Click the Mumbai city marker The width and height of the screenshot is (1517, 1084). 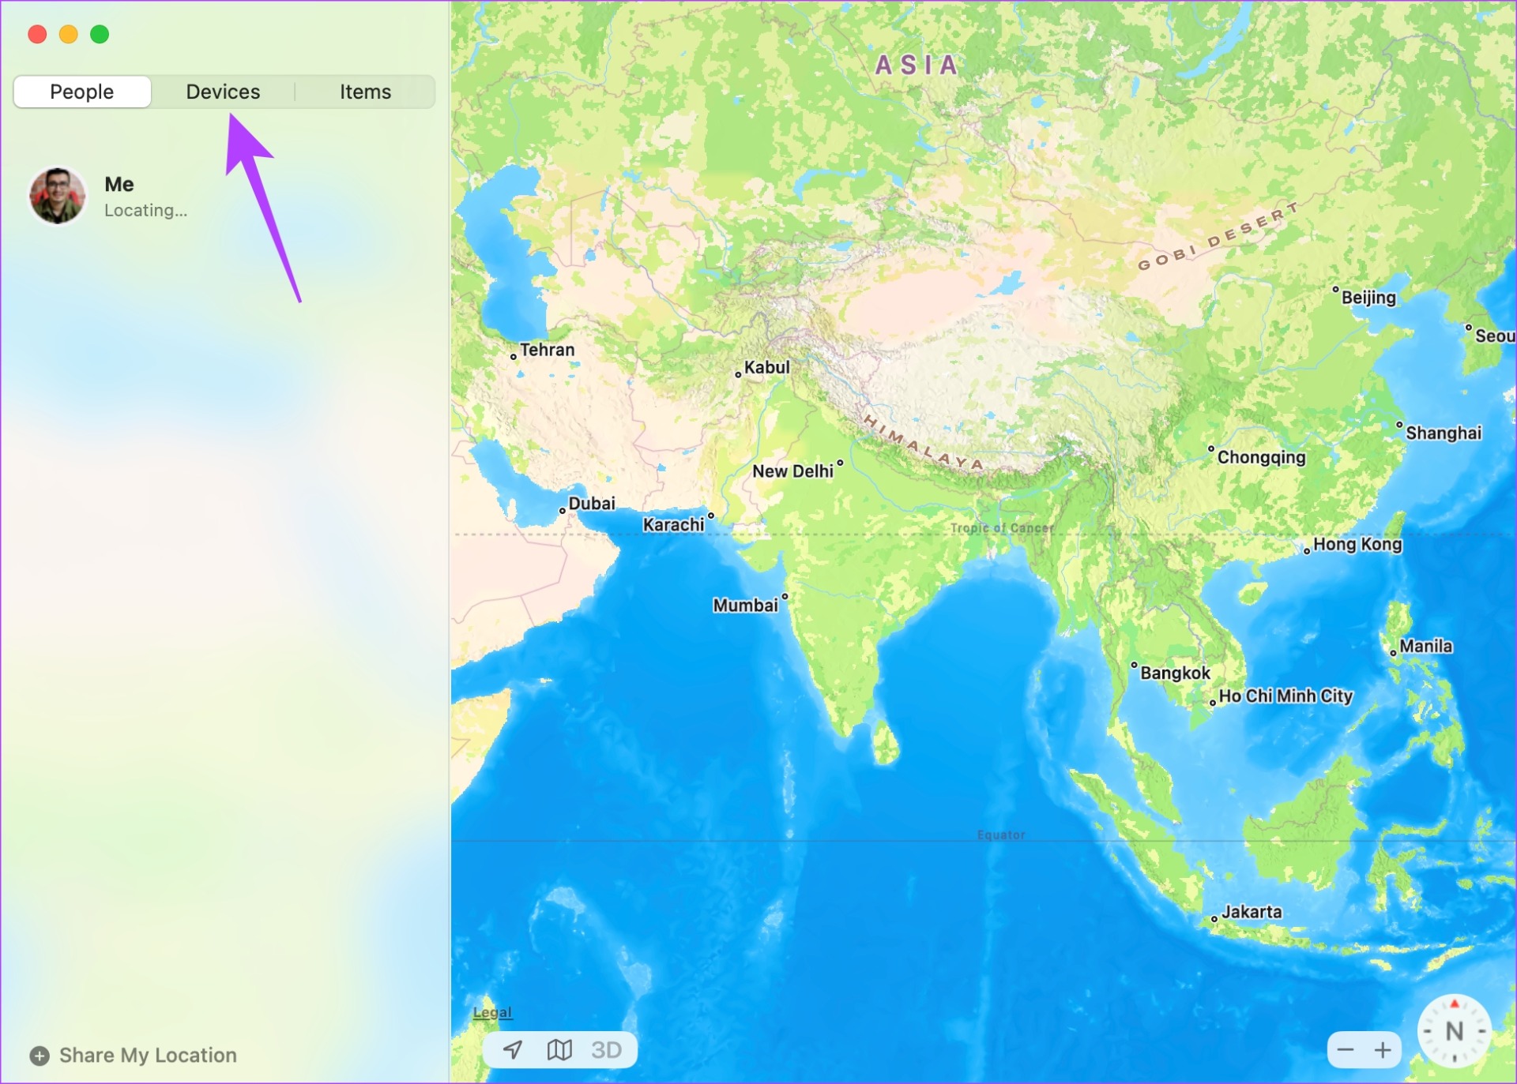(x=785, y=596)
